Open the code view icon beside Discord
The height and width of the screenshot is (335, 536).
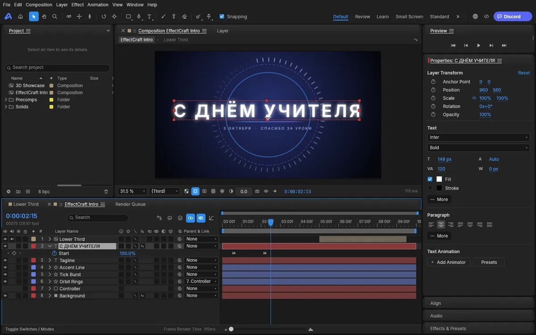point(486,17)
